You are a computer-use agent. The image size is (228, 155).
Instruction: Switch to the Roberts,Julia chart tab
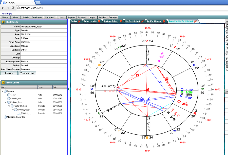(90, 21)
